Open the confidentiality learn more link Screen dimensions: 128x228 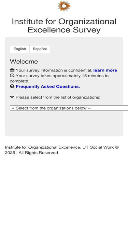coord(105,70)
